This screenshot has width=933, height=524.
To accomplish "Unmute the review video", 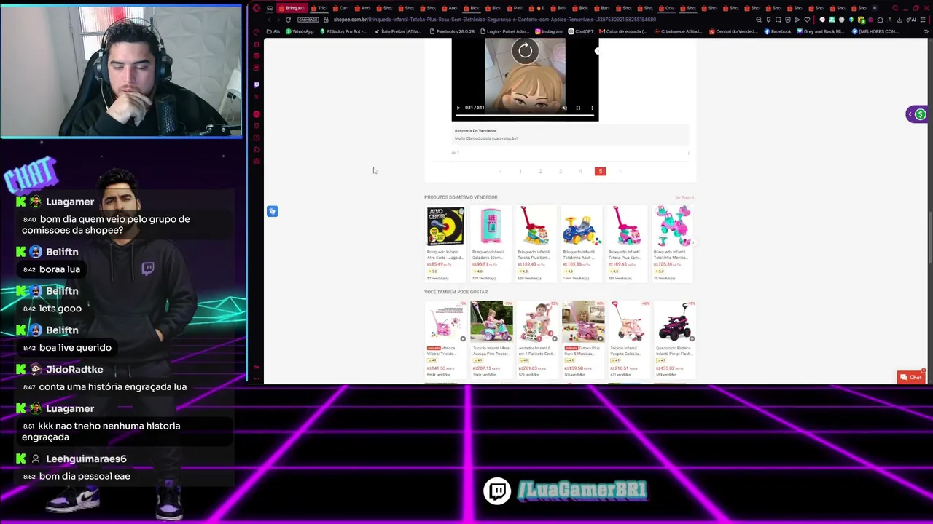I will (564, 108).
